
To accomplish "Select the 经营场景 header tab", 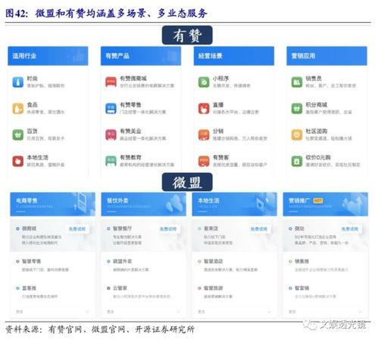I will point(234,56).
